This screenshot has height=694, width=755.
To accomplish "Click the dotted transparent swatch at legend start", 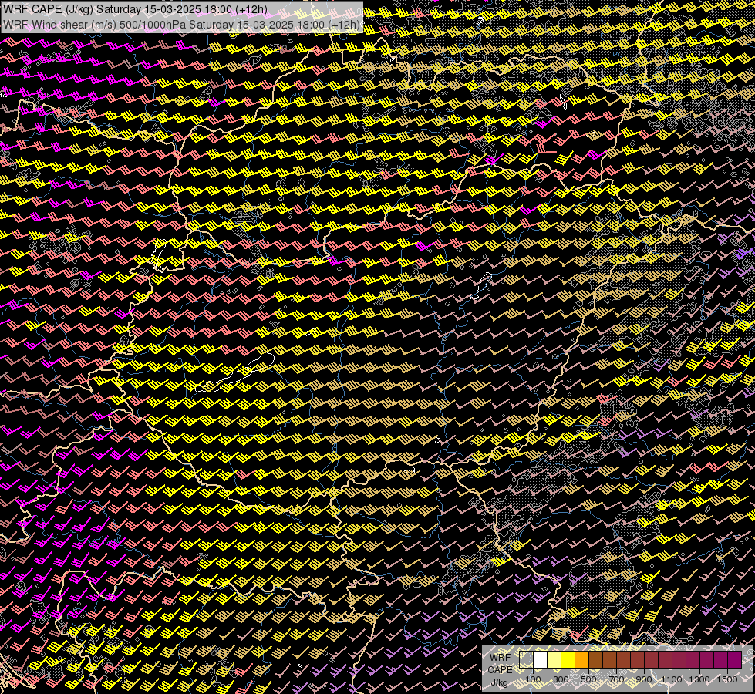I will (526, 660).
